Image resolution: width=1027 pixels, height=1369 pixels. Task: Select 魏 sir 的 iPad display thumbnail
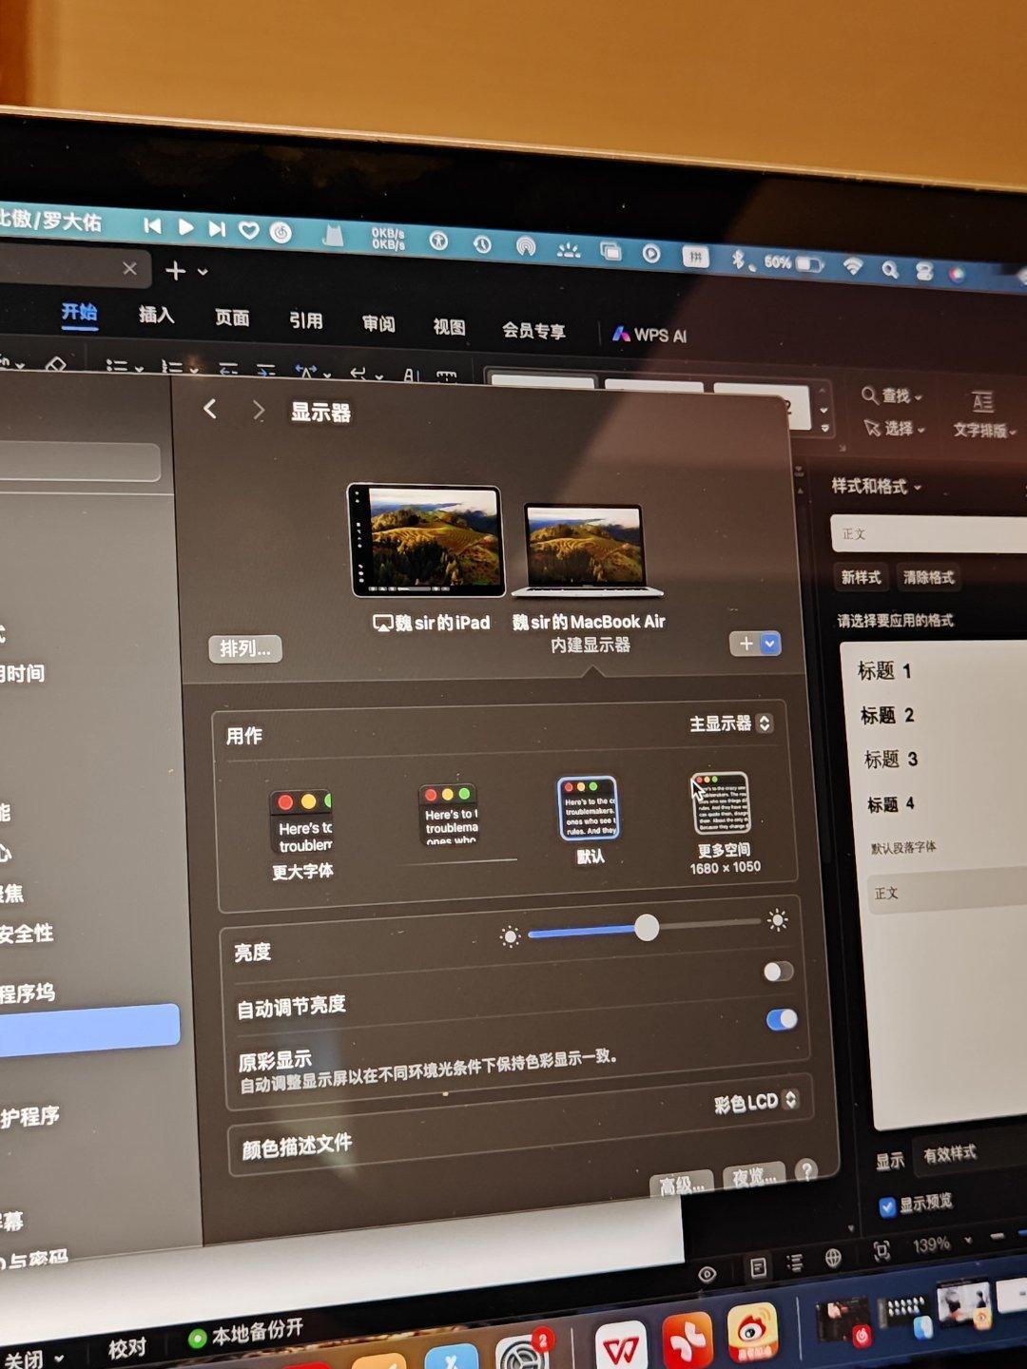pos(425,539)
